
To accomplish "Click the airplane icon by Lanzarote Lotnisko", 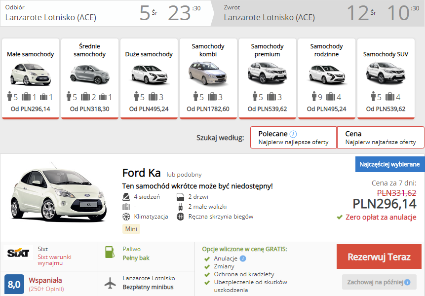I will [111, 283].
